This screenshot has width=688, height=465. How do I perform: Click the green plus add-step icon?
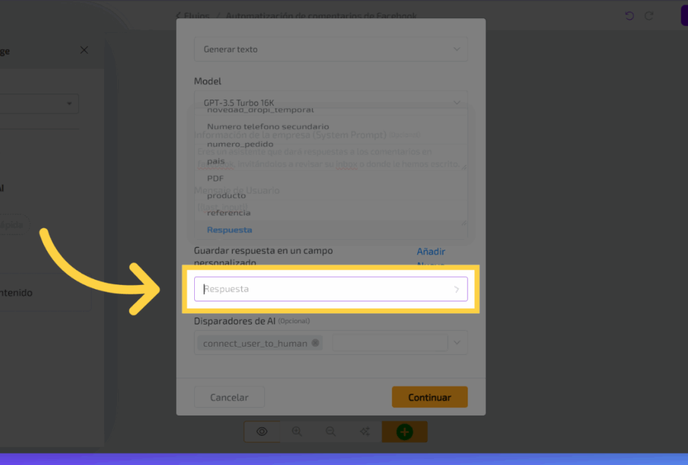[404, 432]
